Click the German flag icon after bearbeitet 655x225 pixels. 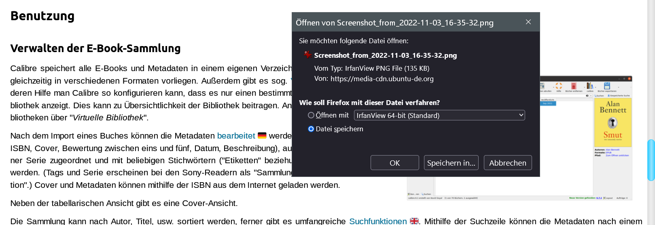point(262,136)
